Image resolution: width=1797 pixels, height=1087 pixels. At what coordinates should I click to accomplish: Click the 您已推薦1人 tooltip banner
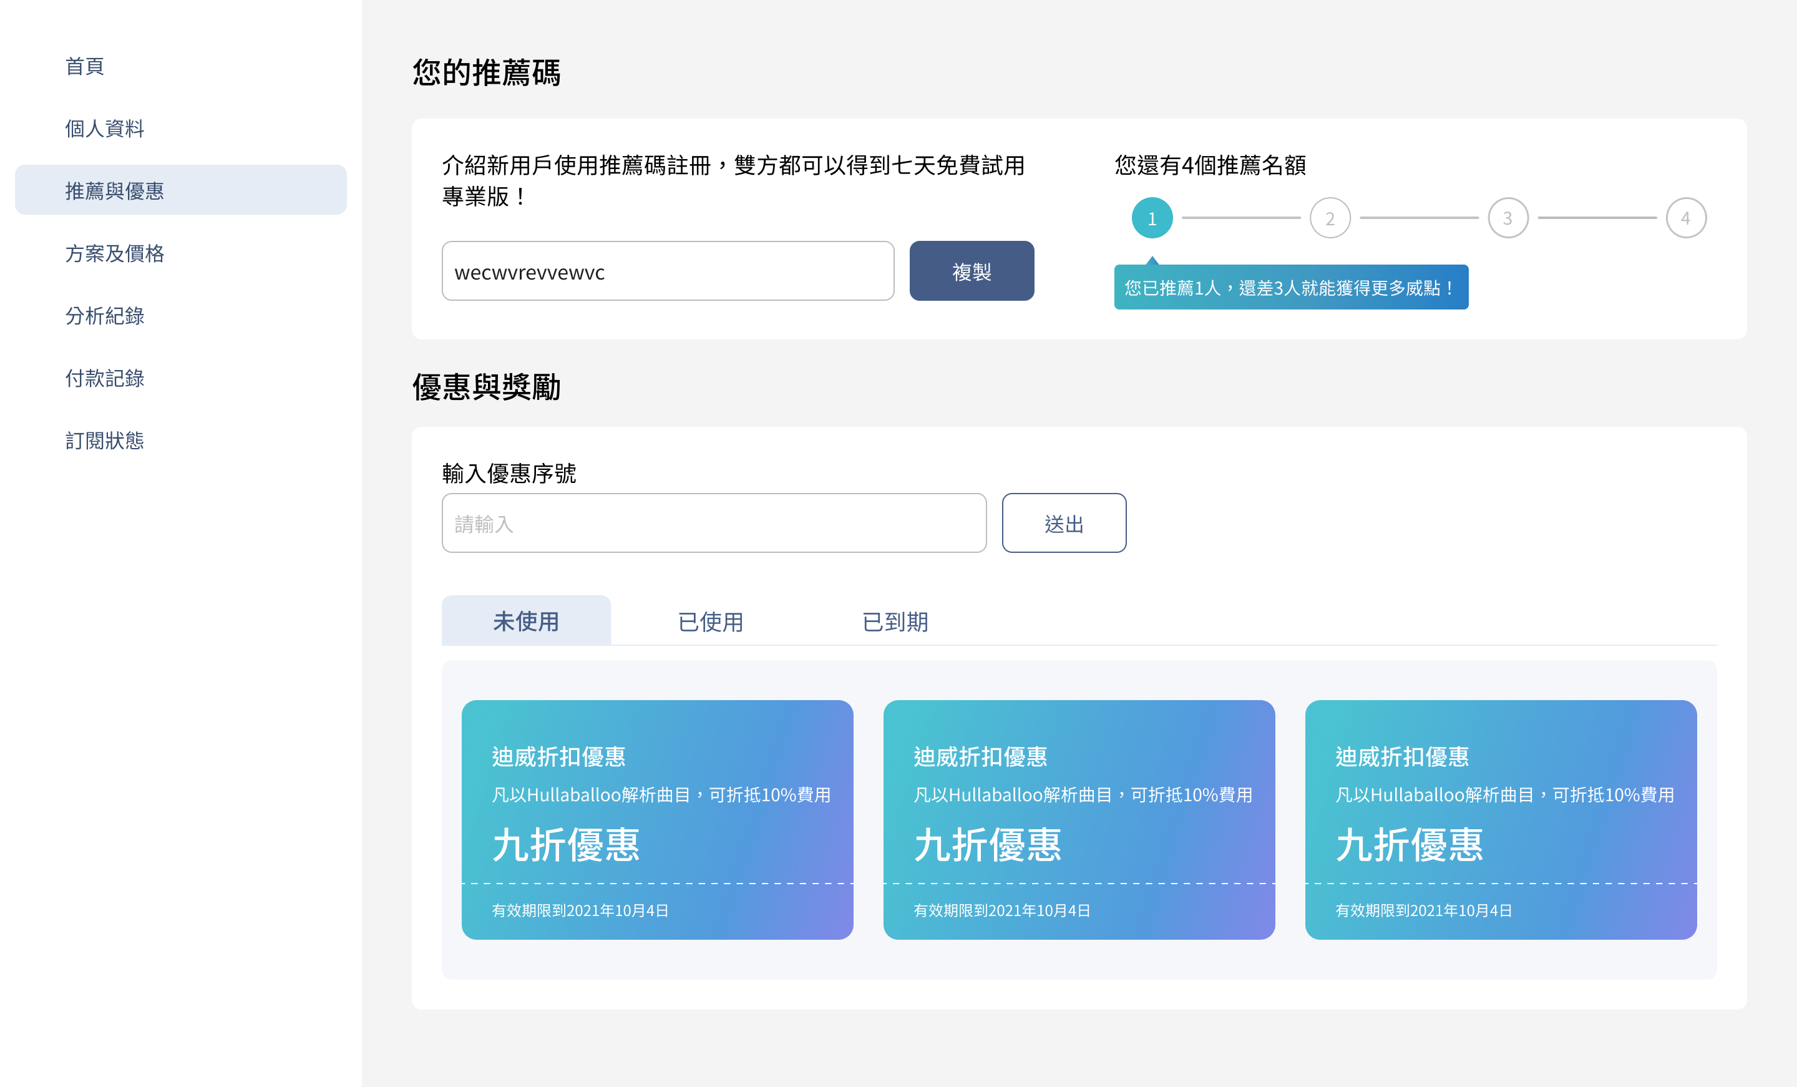point(1291,288)
